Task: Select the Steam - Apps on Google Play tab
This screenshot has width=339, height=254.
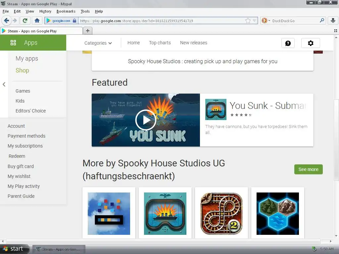Action: click(41, 31)
